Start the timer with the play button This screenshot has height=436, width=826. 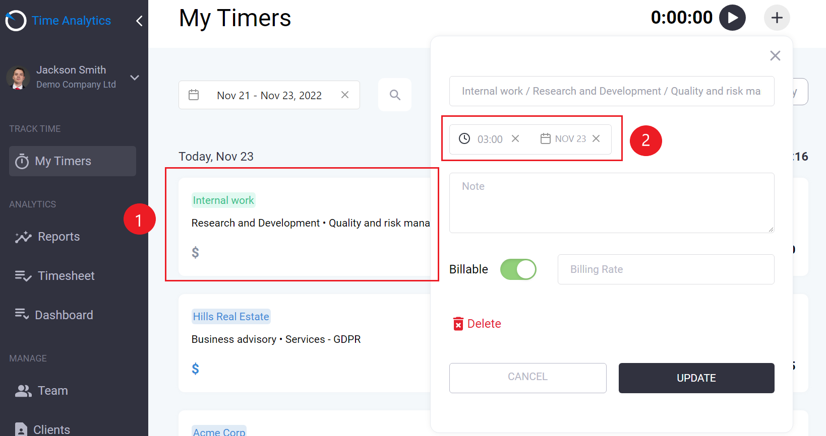(x=732, y=18)
